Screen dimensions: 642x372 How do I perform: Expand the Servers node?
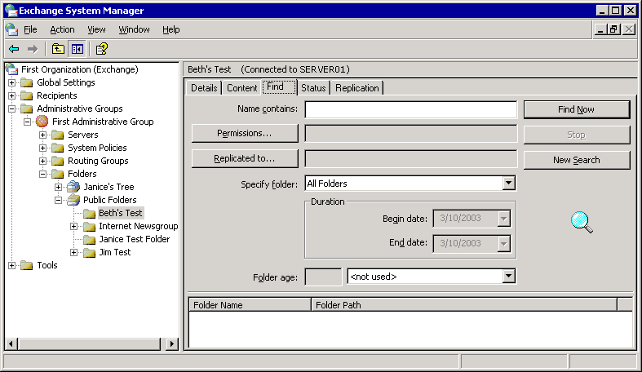click(42, 135)
